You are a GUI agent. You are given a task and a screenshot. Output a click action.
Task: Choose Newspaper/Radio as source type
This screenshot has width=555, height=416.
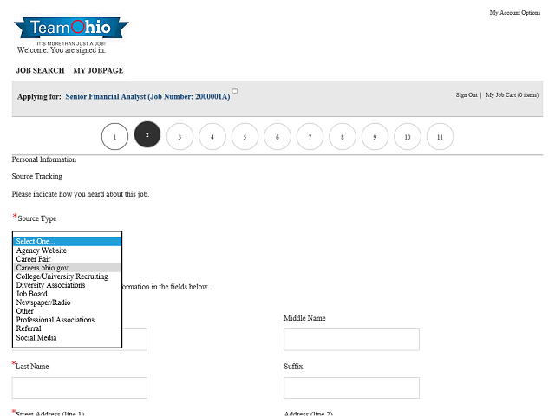(x=68, y=302)
